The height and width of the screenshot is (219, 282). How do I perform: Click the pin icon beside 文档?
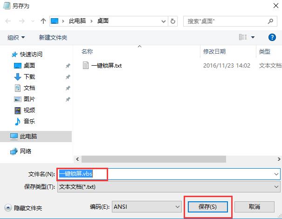pyautogui.click(x=68, y=88)
